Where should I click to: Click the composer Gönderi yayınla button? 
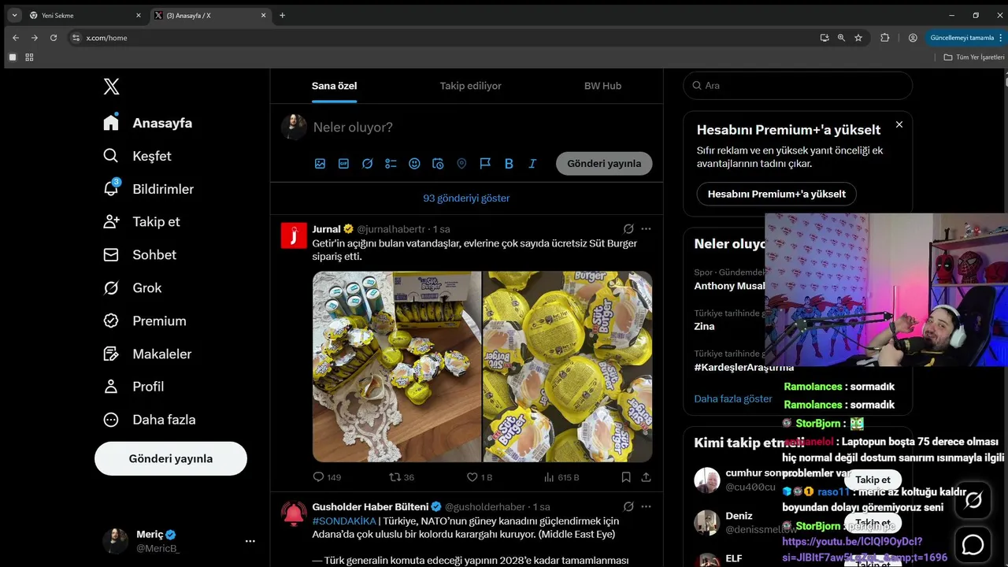(604, 164)
